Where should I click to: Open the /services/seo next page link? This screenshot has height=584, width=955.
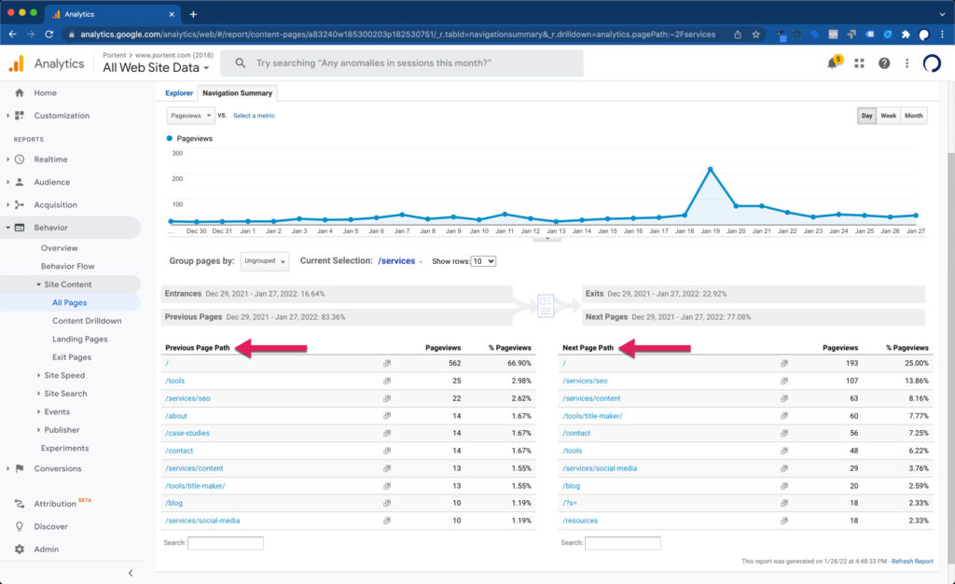pos(586,381)
